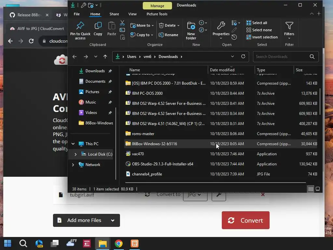Screen dimensions: 333x250
Task: Click the Manage contextual tab
Action: [157, 6]
